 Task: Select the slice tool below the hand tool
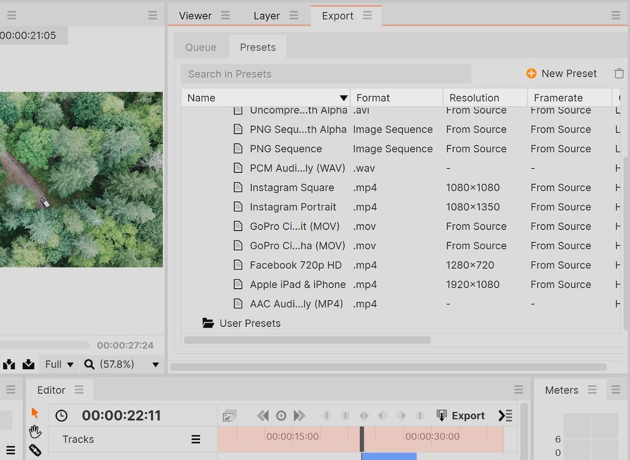coord(35,450)
